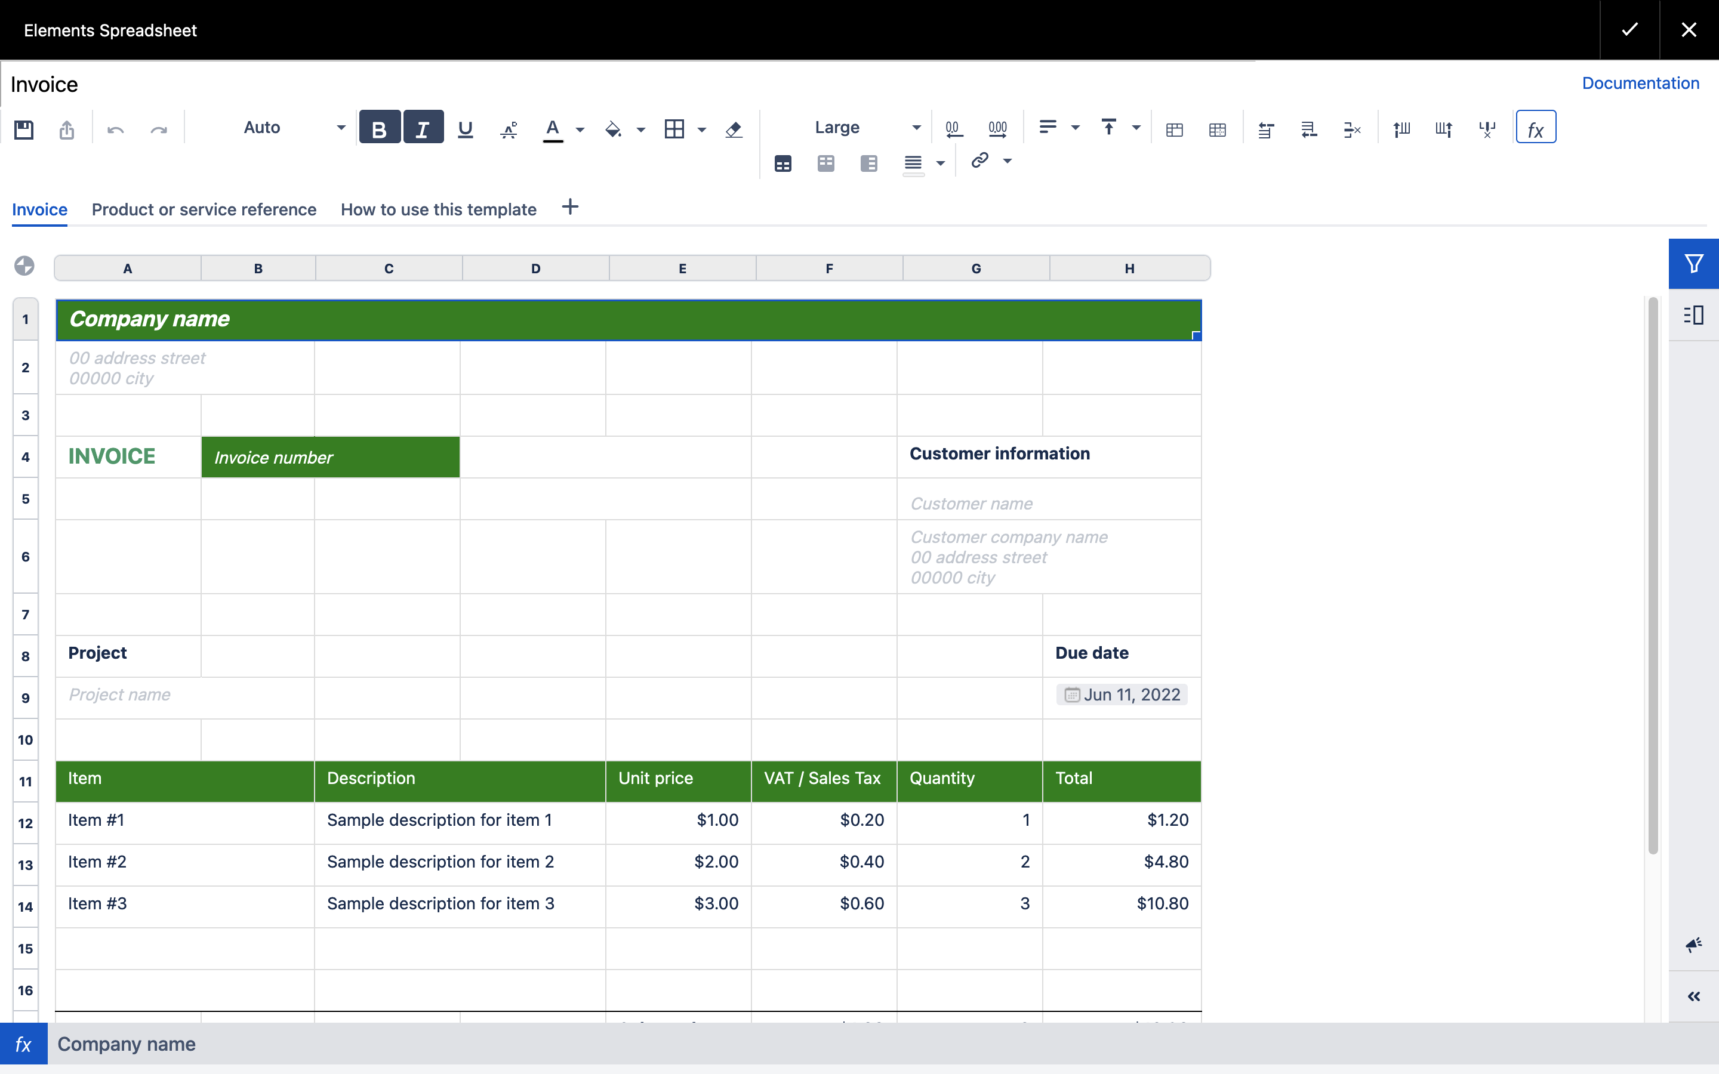This screenshot has width=1719, height=1074.
Task: Click the insert link icon
Action: click(980, 161)
